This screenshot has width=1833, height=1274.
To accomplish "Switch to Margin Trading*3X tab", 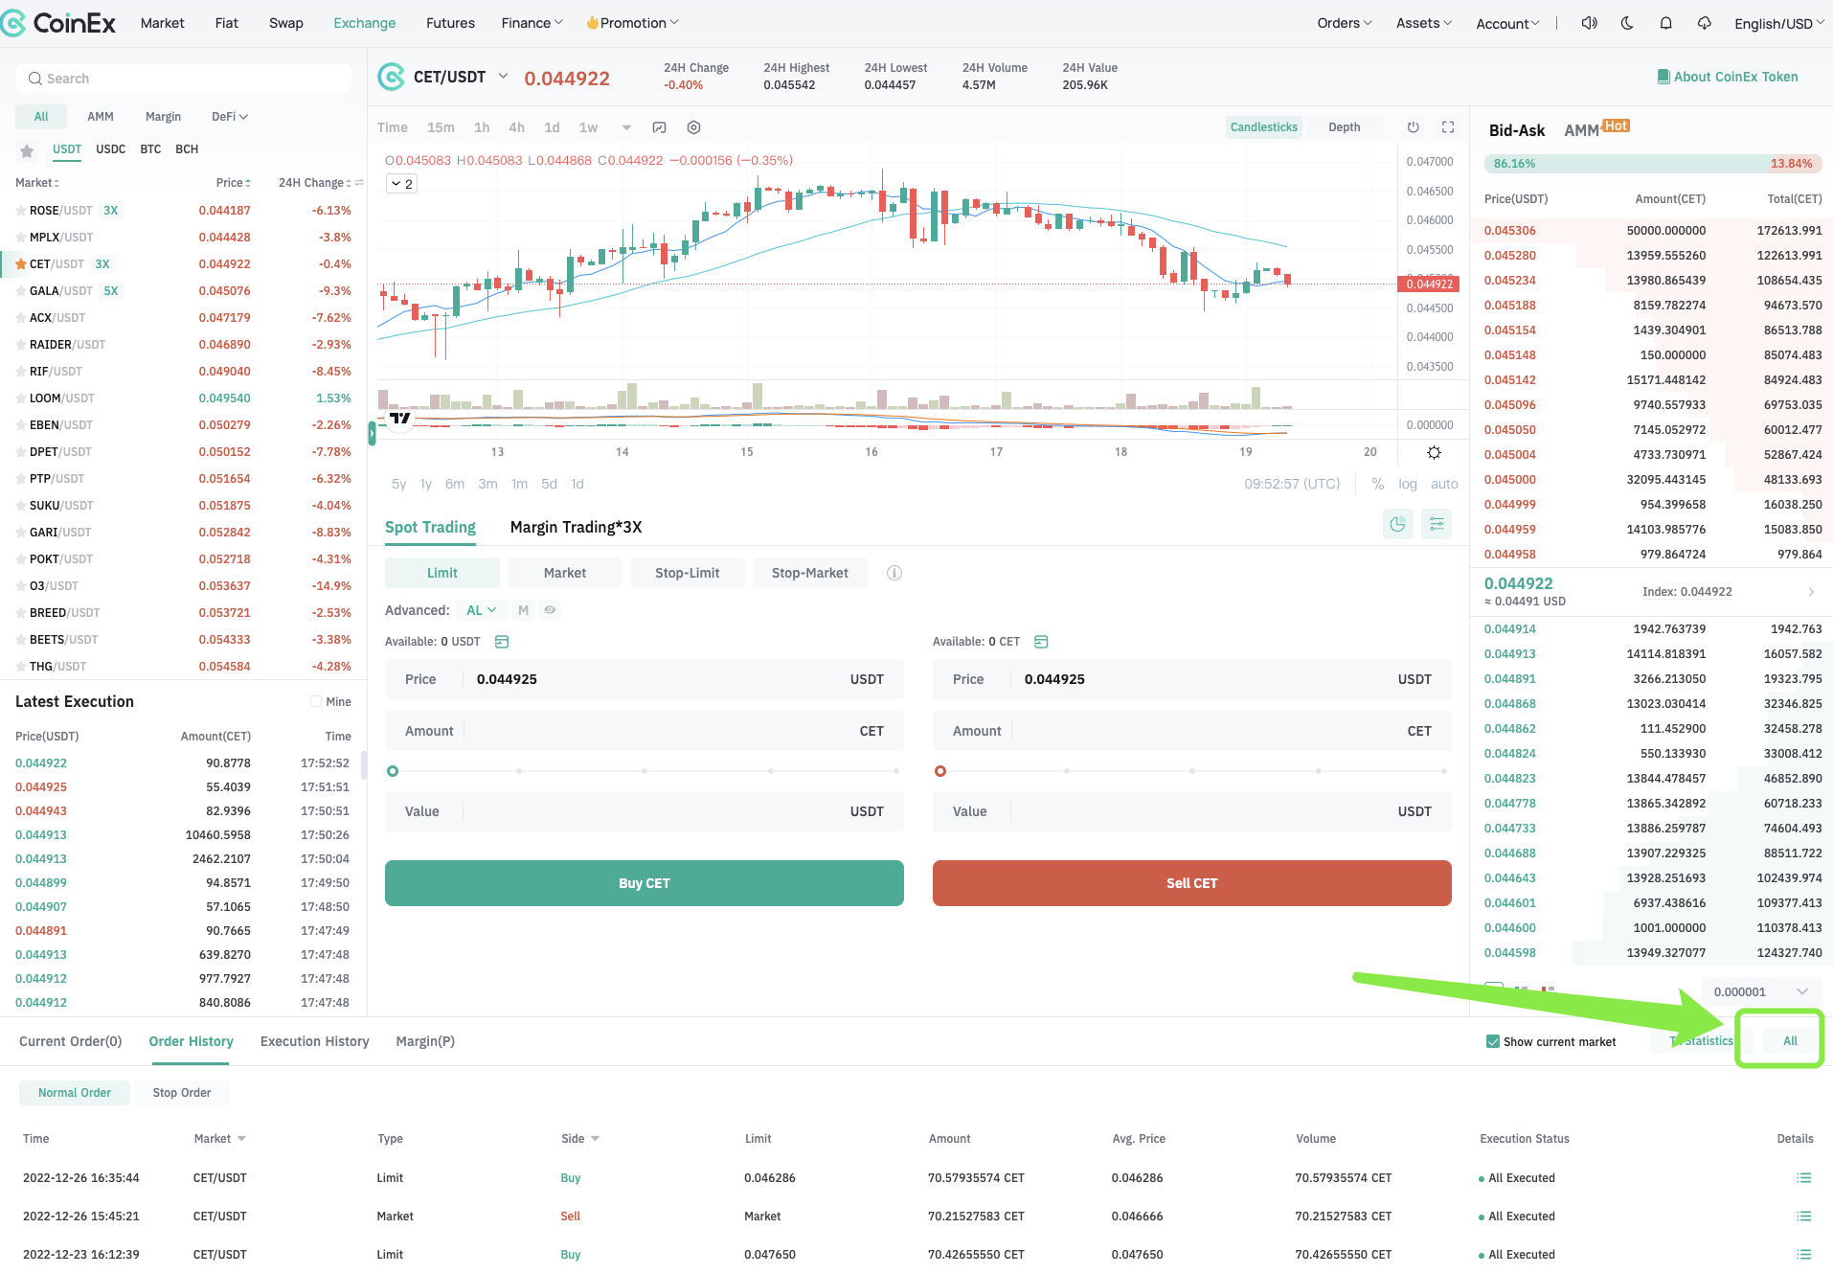I will click(576, 527).
